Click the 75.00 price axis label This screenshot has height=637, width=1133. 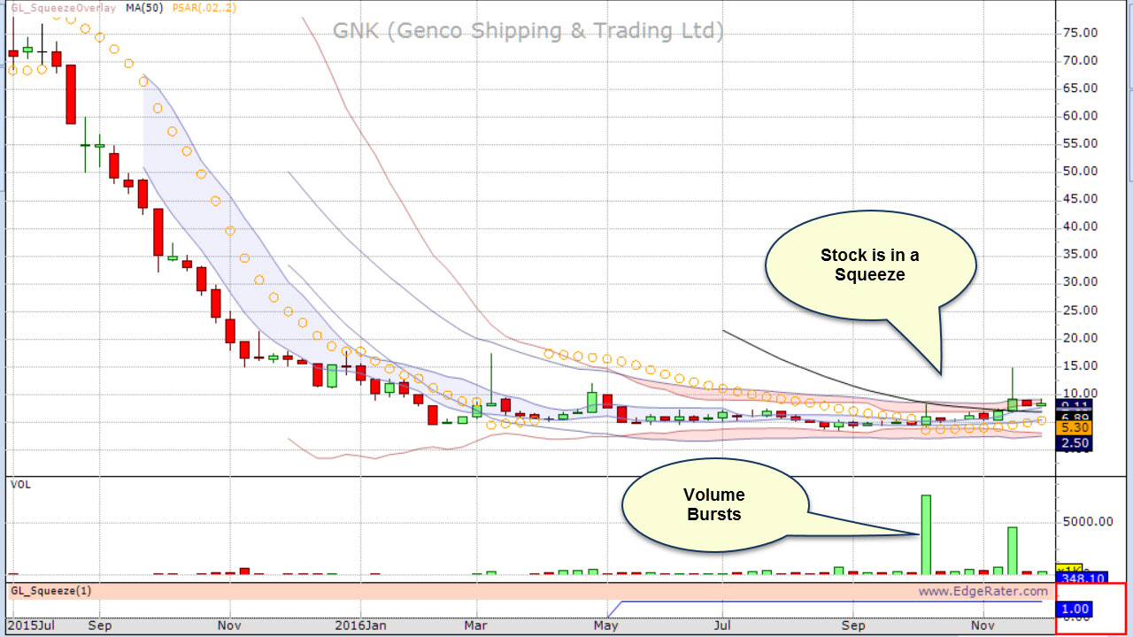pos(1080,33)
